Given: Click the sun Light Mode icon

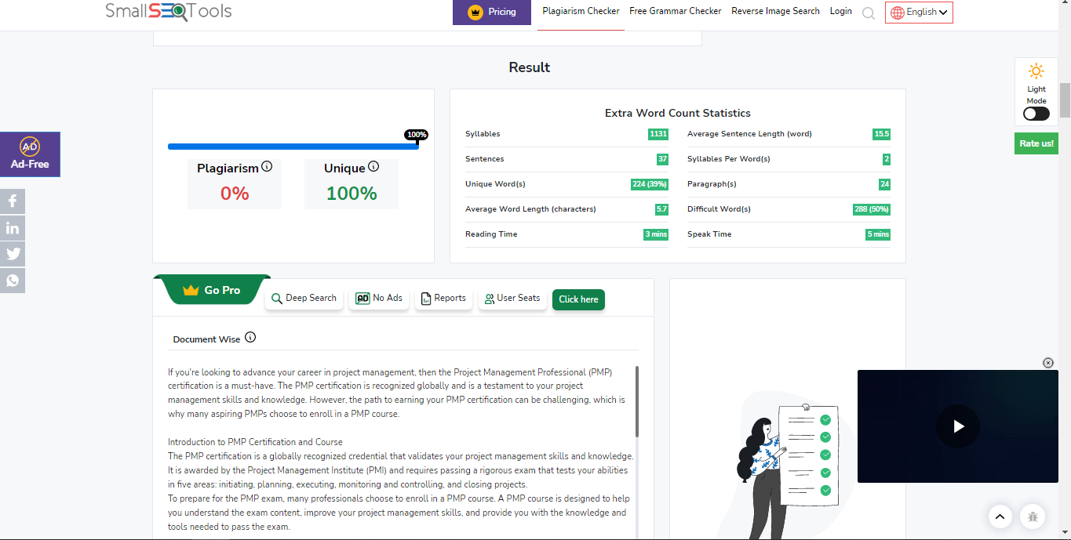Looking at the screenshot, I should 1036,71.
